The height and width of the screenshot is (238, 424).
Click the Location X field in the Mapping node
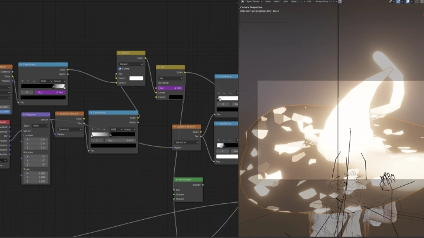tap(35, 139)
